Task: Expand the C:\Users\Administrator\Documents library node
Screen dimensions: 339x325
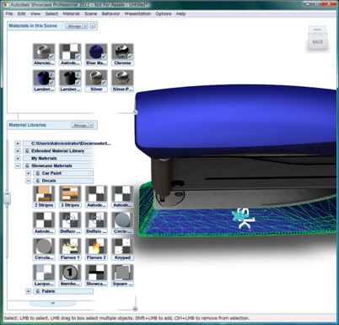Action: pyautogui.click(x=18, y=144)
